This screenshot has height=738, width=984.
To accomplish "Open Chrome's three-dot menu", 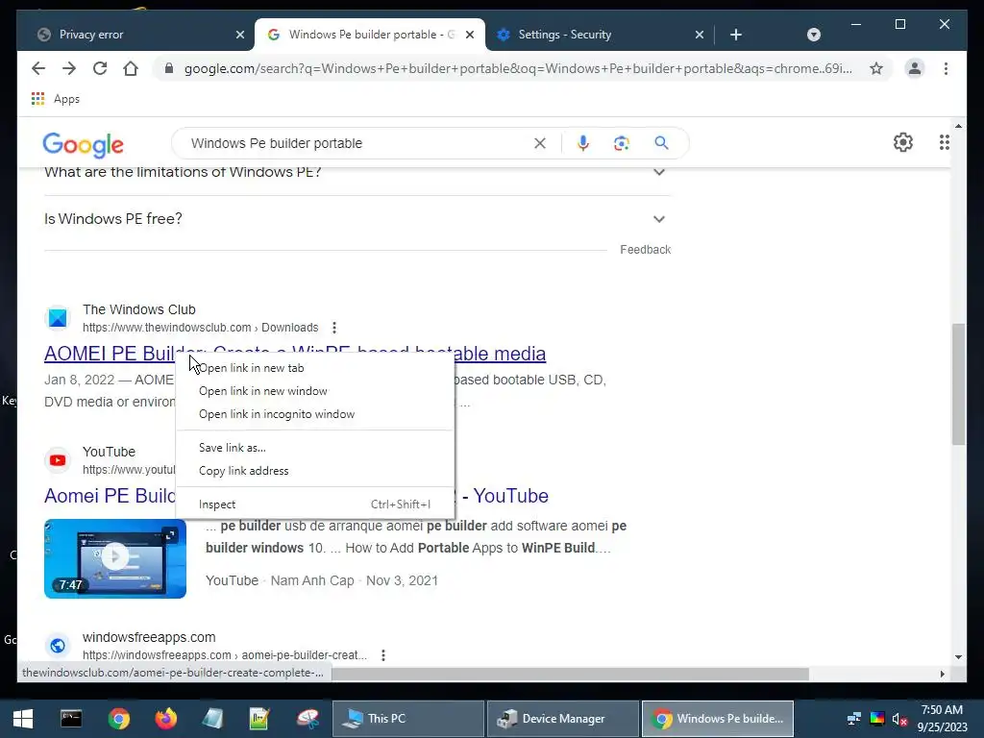I will pyautogui.click(x=946, y=68).
